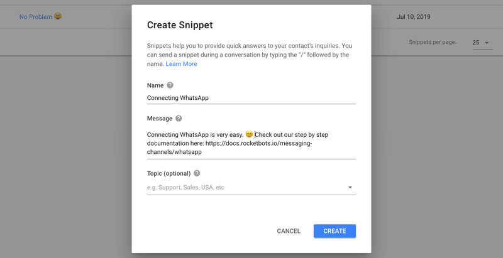Click the Topic (optional) label text

point(169,173)
